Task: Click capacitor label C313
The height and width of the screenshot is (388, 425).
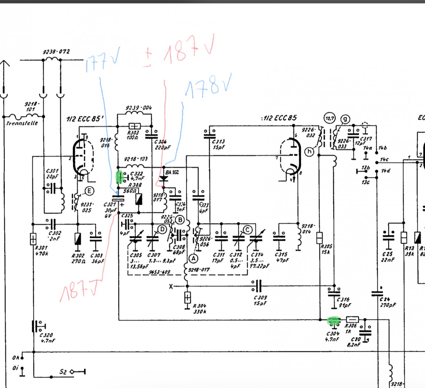Action: click(218, 142)
